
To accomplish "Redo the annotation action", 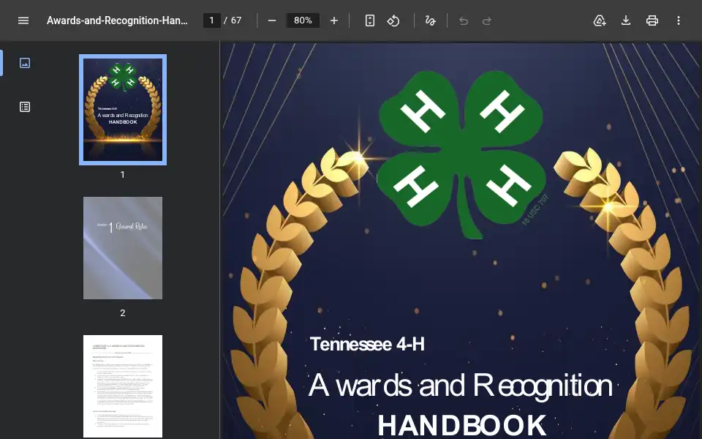I will click(487, 20).
